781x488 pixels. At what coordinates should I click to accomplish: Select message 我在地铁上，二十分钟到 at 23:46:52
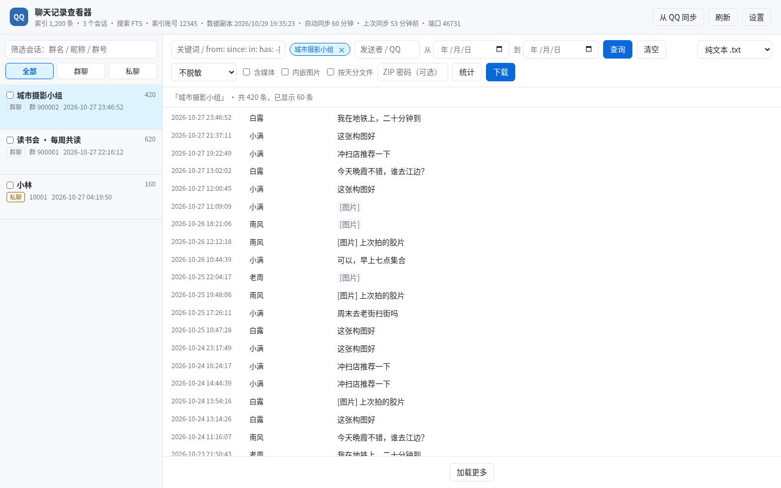379,118
